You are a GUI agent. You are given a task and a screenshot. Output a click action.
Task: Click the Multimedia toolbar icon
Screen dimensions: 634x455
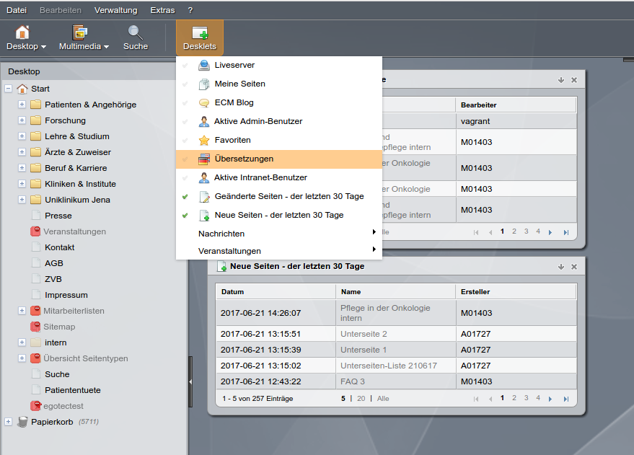coord(79,32)
